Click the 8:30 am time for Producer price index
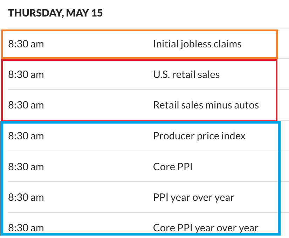This screenshot has height=238, width=289. [x=26, y=136]
